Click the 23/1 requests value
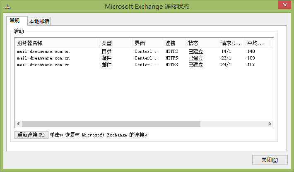Image resolution: width=294 pixels, height=172 pixels. (x=226, y=58)
